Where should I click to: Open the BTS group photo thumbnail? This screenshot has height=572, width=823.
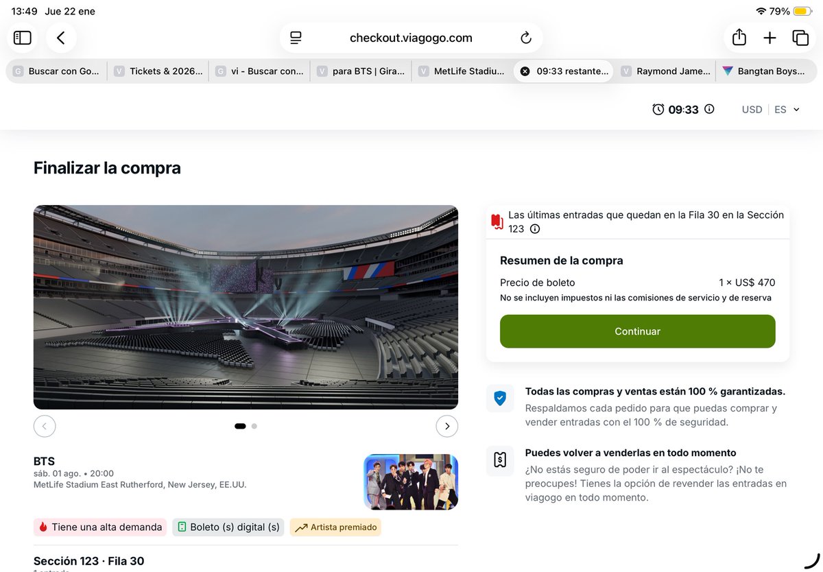pos(411,481)
